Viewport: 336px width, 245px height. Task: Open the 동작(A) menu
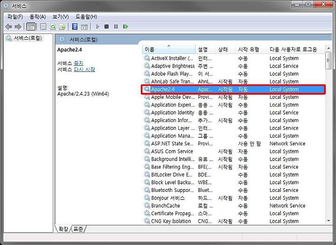(x=38, y=17)
